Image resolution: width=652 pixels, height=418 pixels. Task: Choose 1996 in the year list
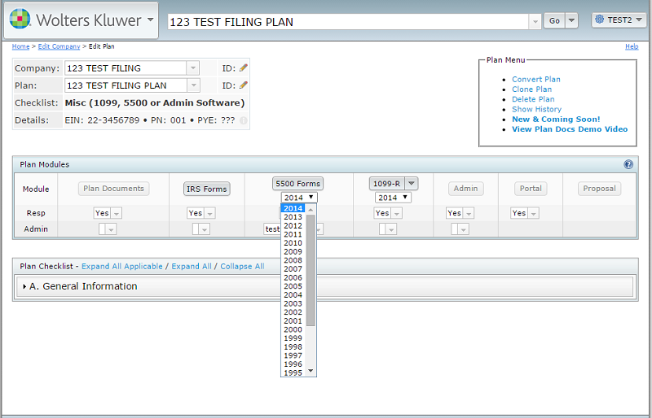pyautogui.click(x=293, y=364)
